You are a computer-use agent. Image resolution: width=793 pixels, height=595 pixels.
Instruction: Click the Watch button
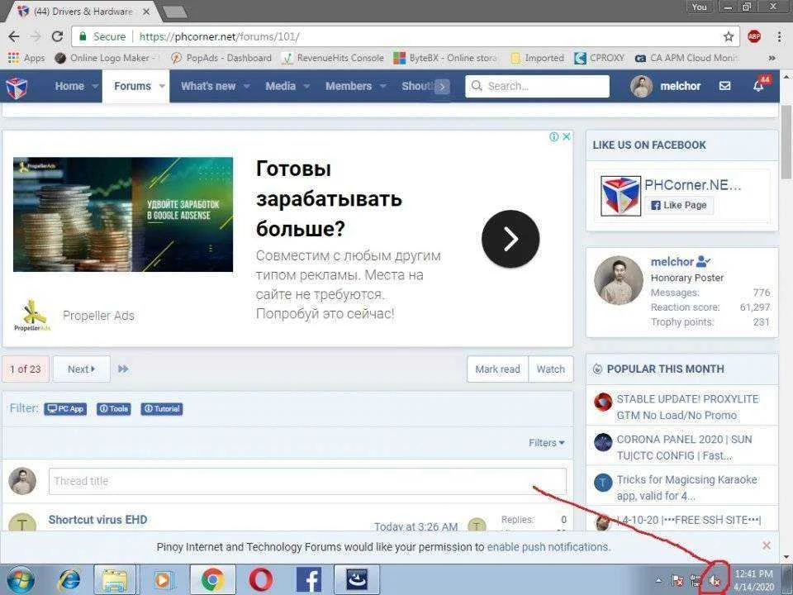coord(551,369)
